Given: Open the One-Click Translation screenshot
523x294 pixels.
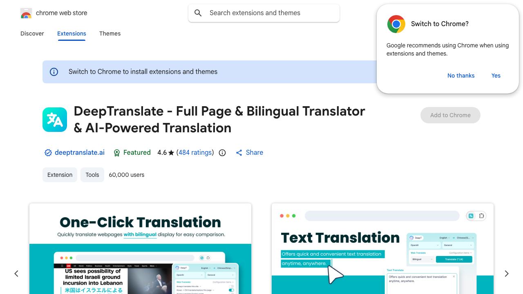Looking at the screenshot, I should 140,249.
